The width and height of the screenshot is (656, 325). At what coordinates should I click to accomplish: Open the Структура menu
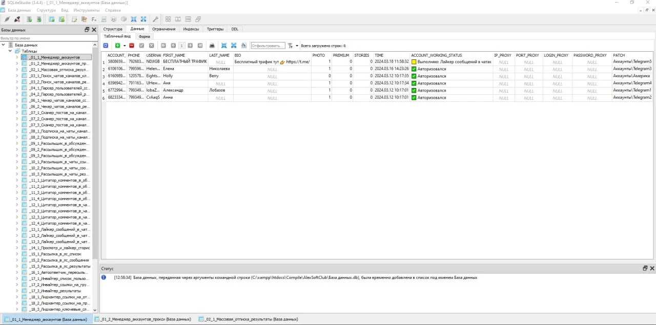[x=46, y=10]
